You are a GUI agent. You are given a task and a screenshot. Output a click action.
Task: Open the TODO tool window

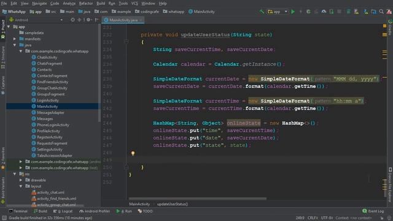(145, 211)
